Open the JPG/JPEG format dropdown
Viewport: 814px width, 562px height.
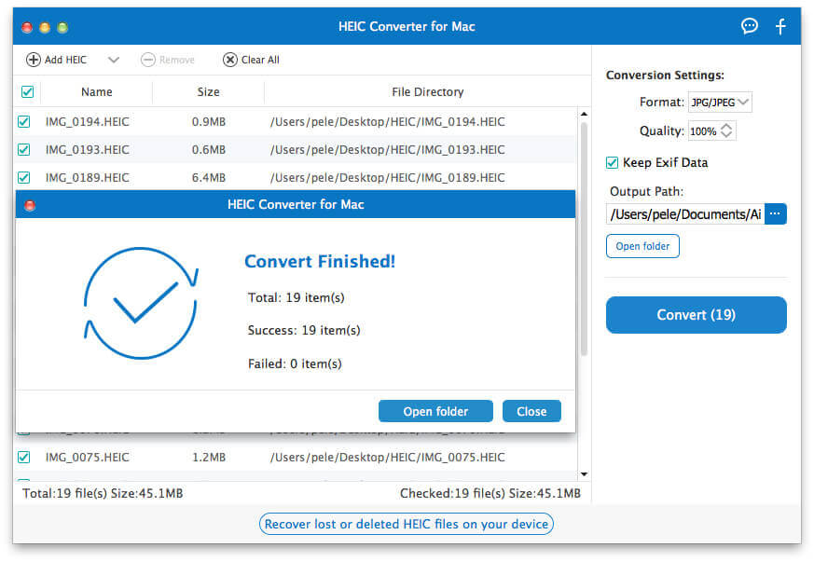tap(719, 103)
